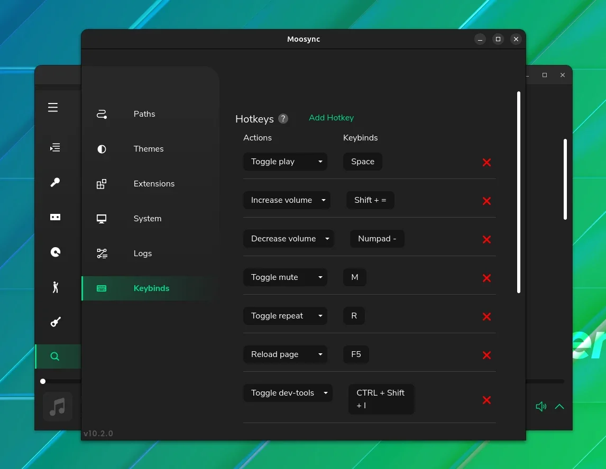Delete the Reload page hotkey
The width and height of the screenshot is (606, 469).
[x=486, y=355]
